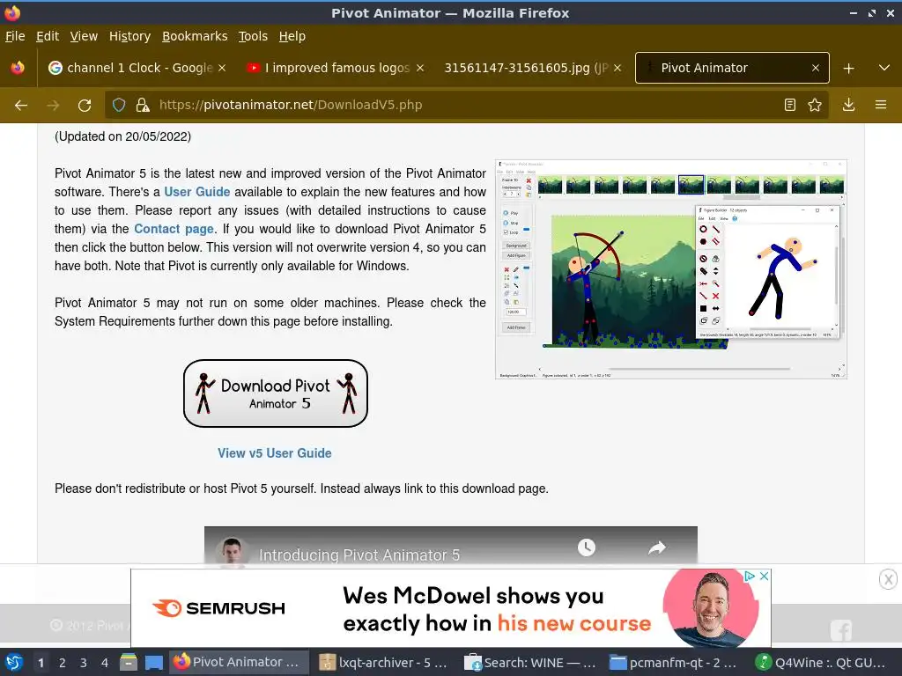Switch to I improved famous logos tab

click(x=336, y=68)
